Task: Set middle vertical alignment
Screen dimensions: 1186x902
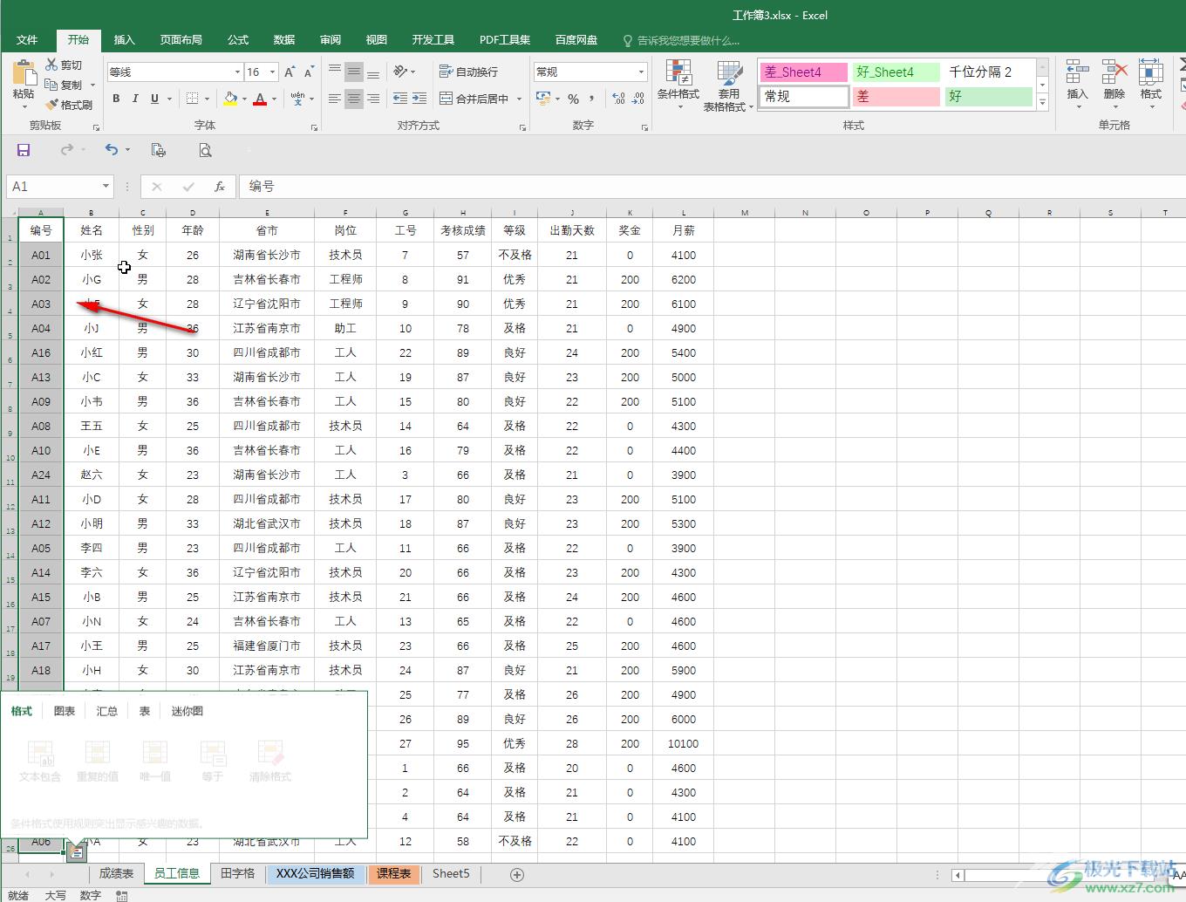Action: 353,72
